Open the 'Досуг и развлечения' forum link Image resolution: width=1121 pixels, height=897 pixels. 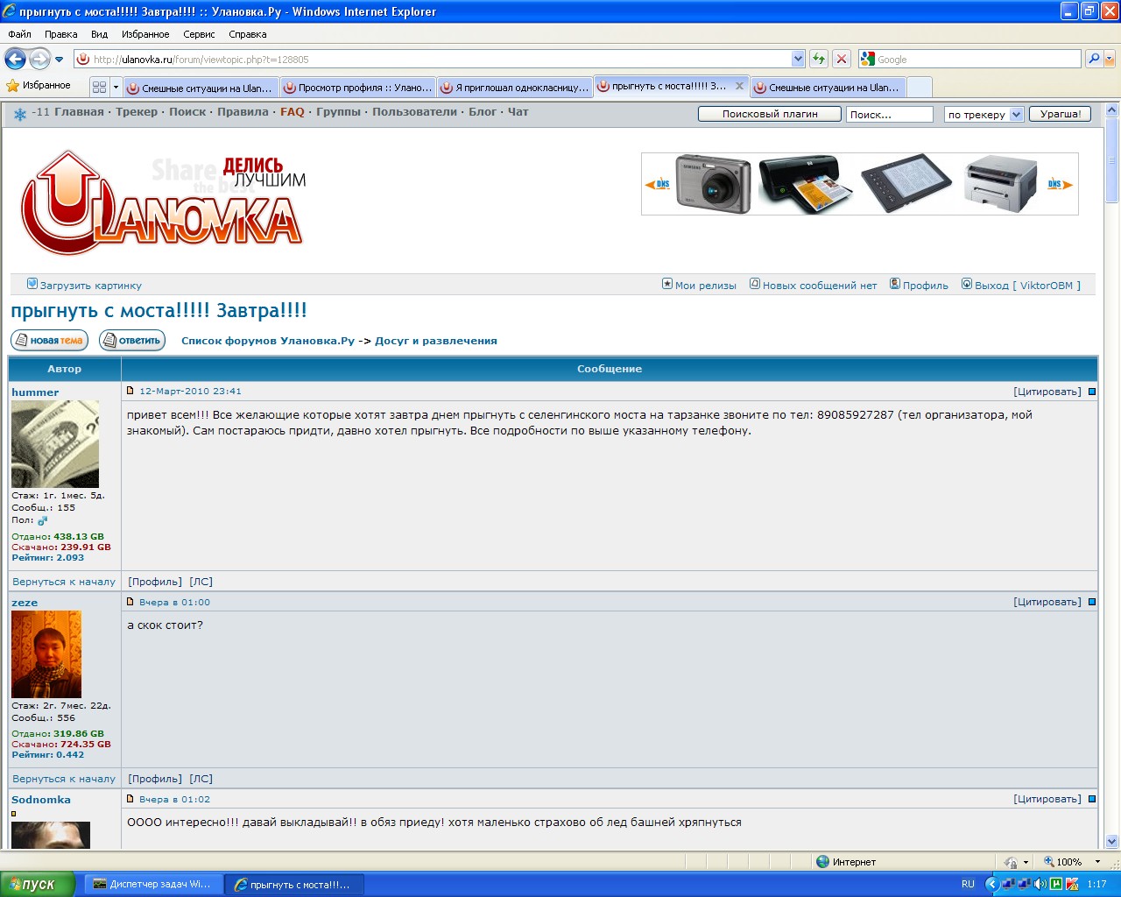pyautogui.click(x=435, y=341)
